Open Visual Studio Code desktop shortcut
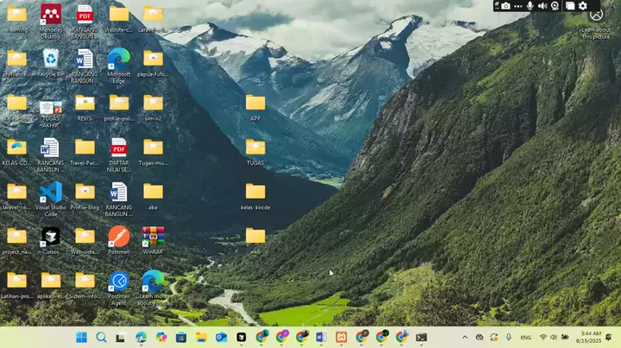 50,191
